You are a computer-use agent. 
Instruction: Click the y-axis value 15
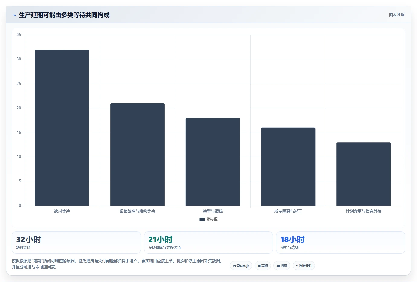tap(19, 133)
